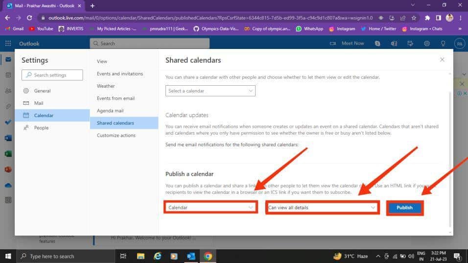Open OneDrive cloud icon in sidebar
The image size is (468, 263).
coord(8,186)
